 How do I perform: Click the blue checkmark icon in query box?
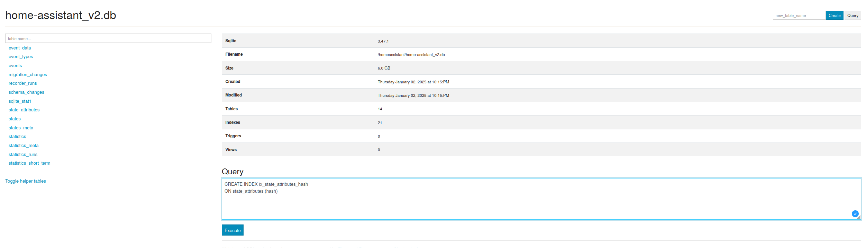click(855, 214)
